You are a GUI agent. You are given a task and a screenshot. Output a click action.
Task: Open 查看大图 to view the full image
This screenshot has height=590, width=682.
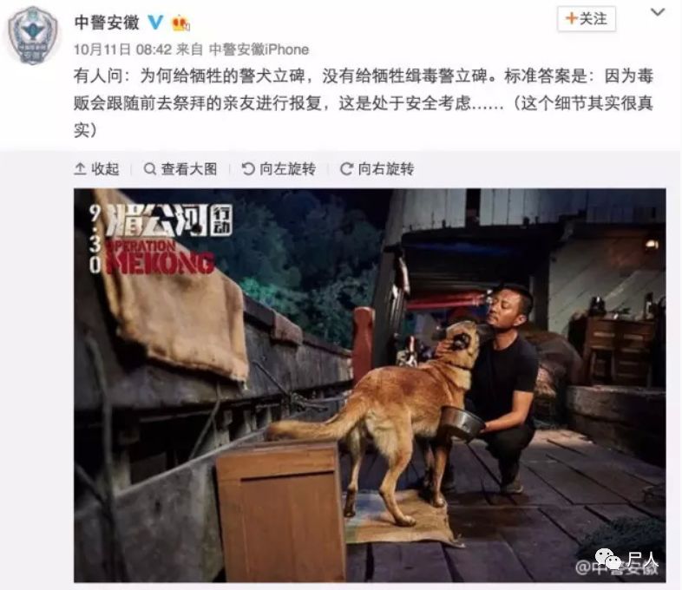[x=180, y=168]
